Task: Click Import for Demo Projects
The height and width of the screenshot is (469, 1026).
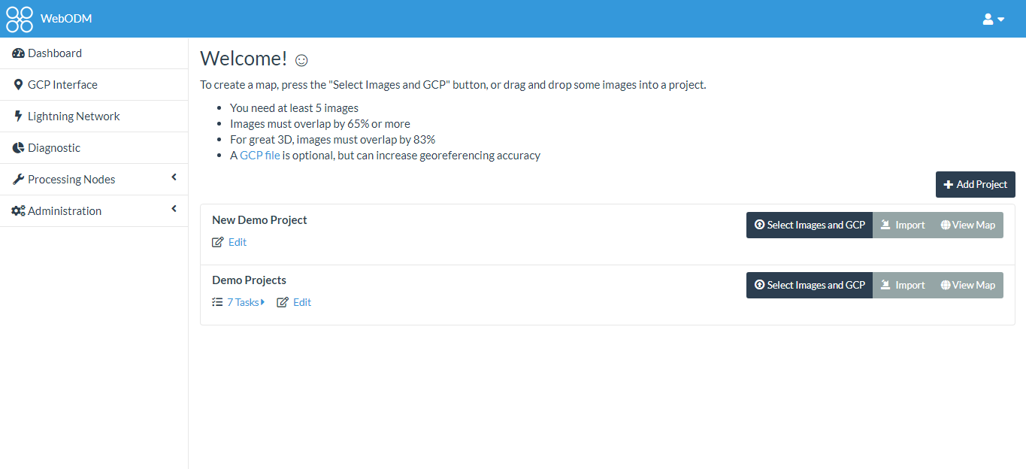Action: pos(903,285)
